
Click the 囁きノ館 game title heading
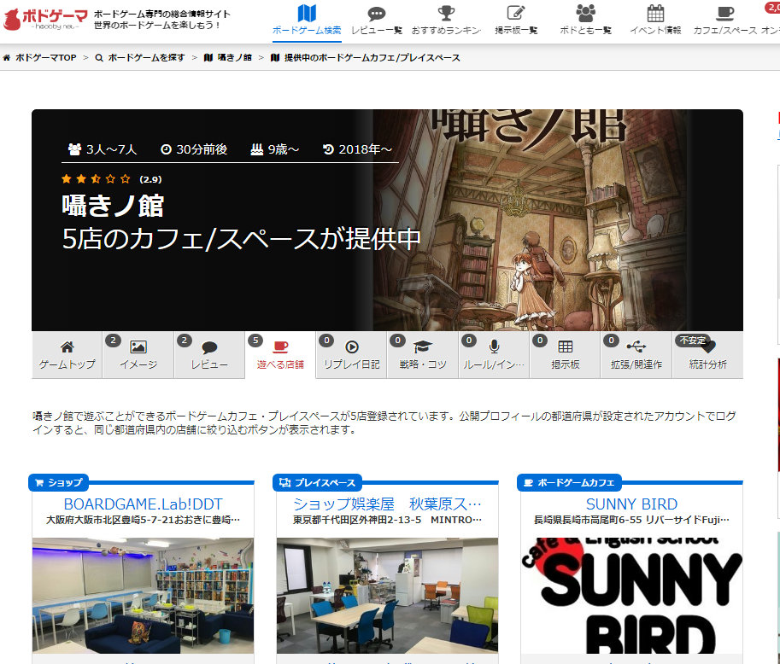coord(113,206)
